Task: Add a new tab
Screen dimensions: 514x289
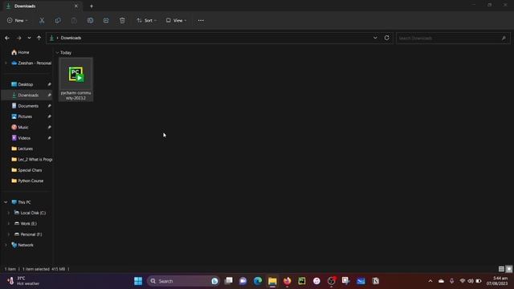Action: click(92, 6)
